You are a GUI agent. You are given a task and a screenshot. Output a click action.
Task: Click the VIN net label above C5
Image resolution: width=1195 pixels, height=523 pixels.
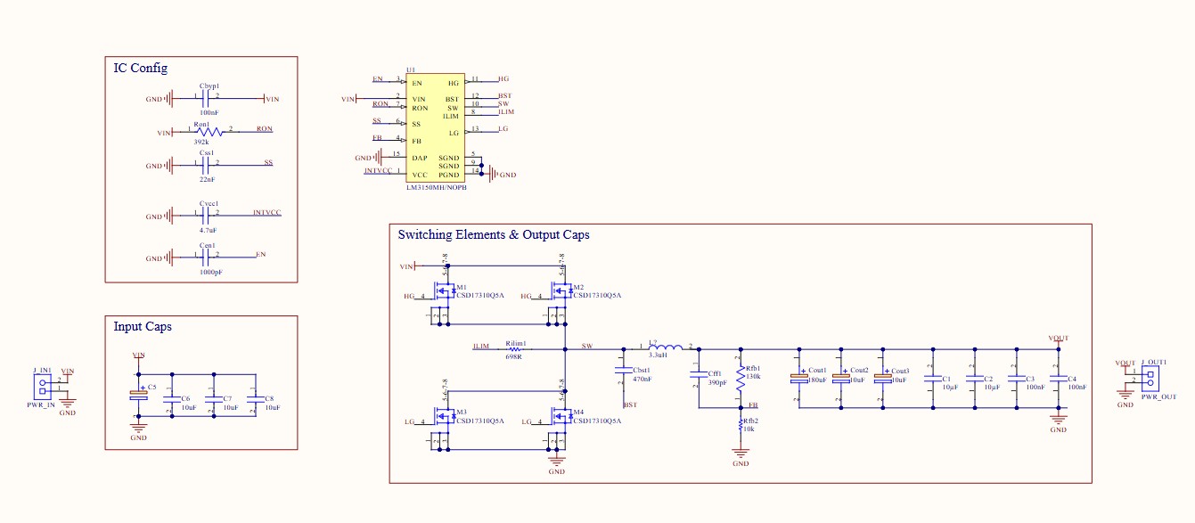coord(139,355)
